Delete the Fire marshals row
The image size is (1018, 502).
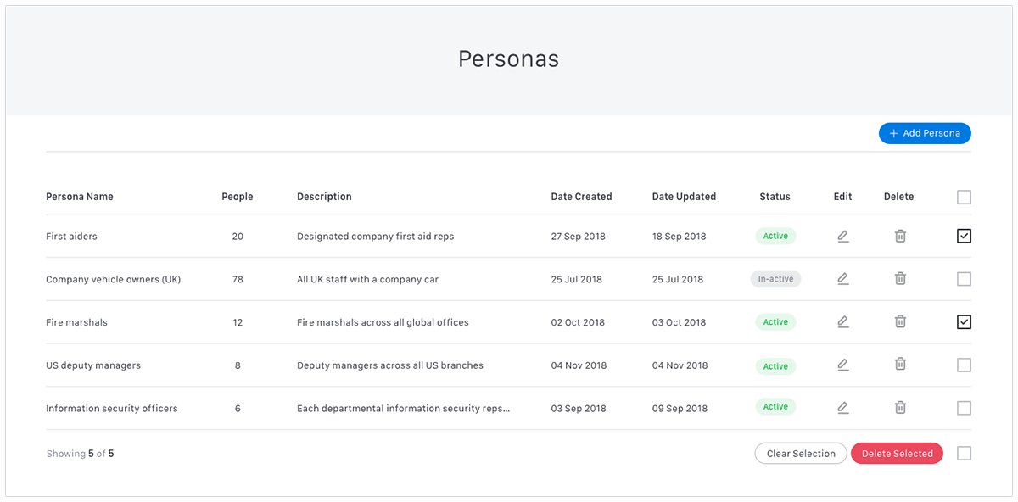point(900,321)
